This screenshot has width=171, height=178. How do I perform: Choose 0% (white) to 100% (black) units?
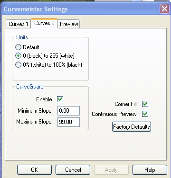click(x=18, y=65)
